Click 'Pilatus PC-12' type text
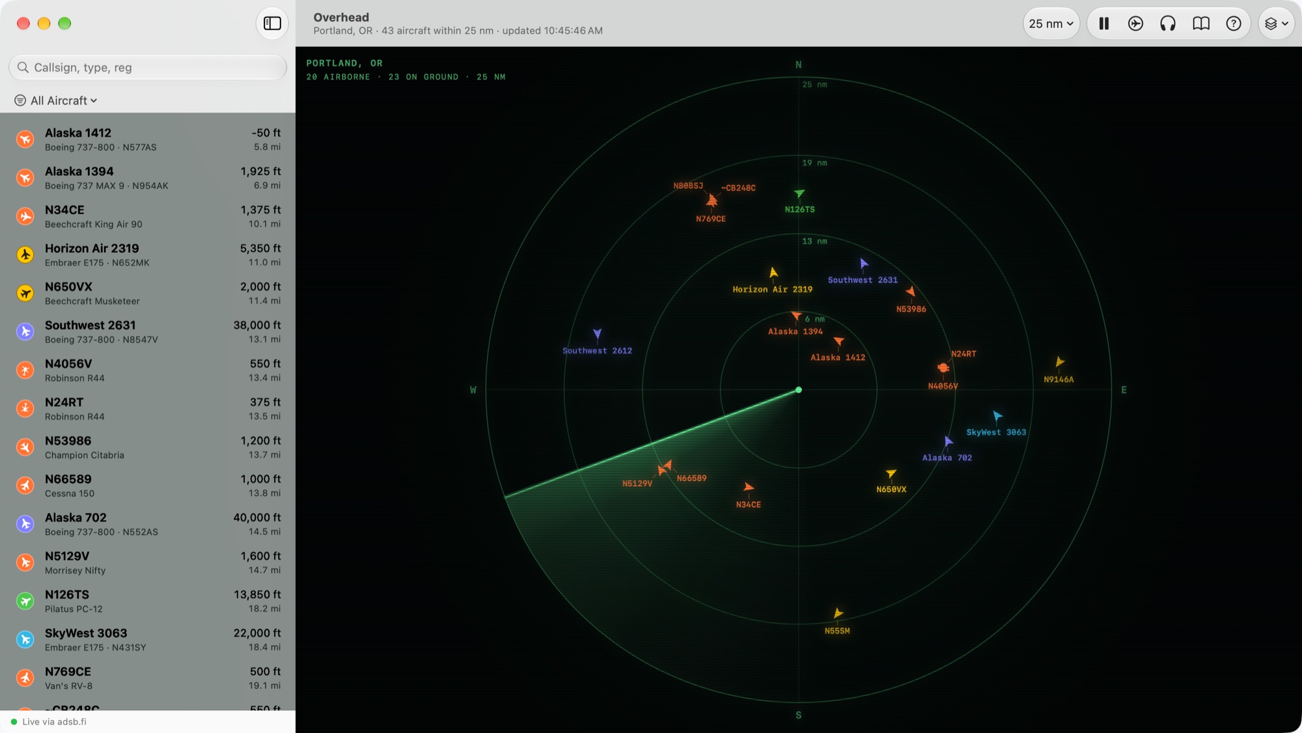Screen dimensions: 1302x733 (x=74, y=609)
